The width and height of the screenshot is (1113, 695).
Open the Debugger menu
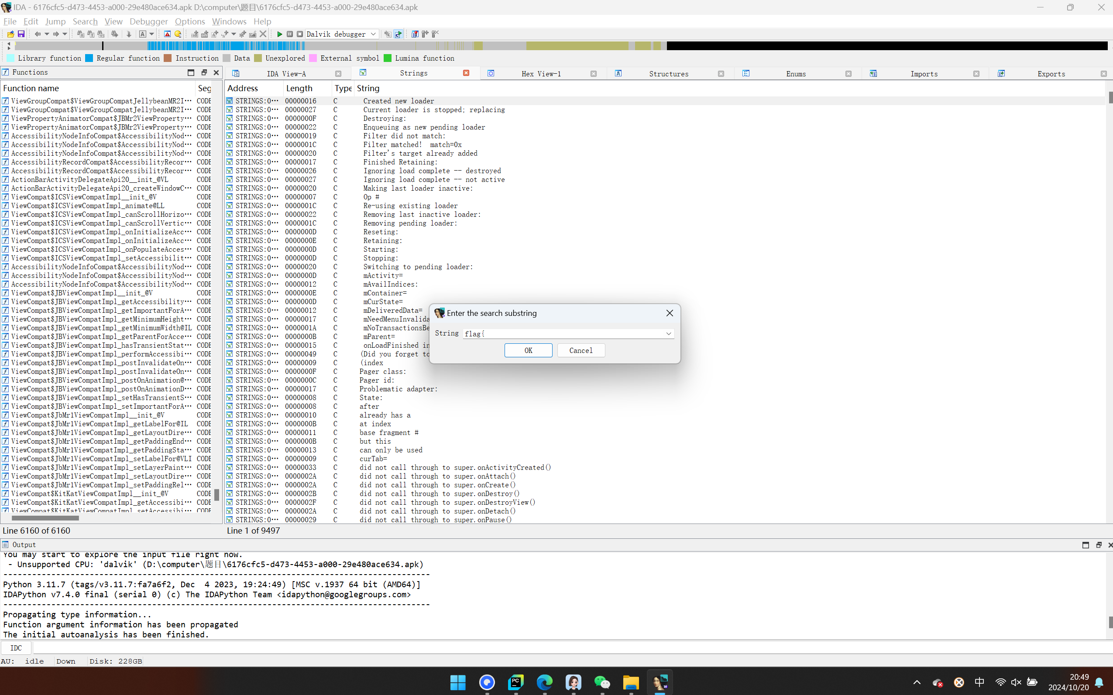148,21
